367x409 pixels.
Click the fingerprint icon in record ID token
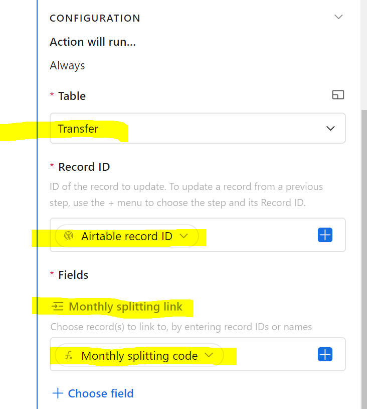point(69,236)
